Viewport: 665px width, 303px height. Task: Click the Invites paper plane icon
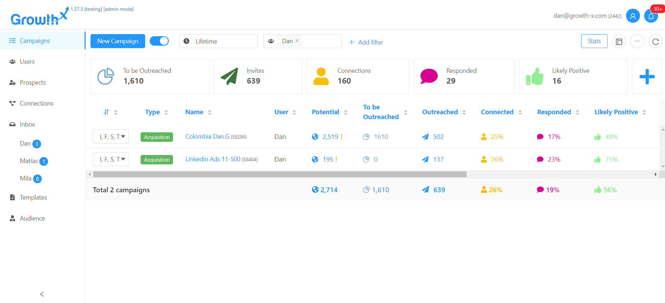tap(229, 76)
